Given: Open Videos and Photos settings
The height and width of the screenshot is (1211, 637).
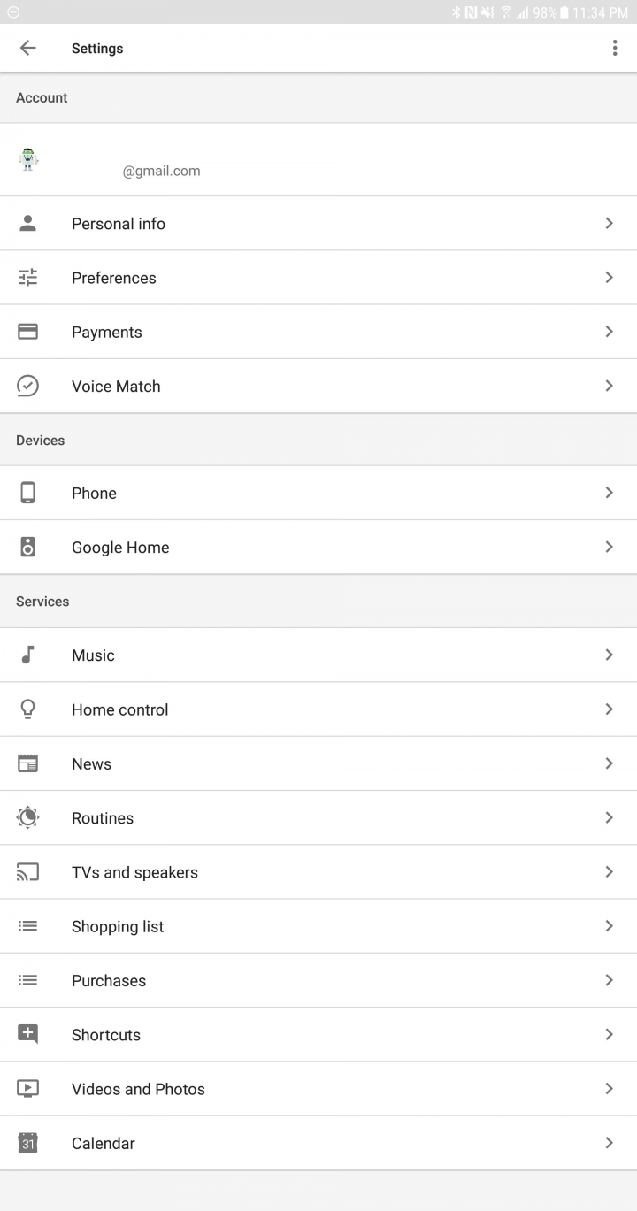Looking at the screenshot, I should pyautogui.click(x=318, y=1089).
